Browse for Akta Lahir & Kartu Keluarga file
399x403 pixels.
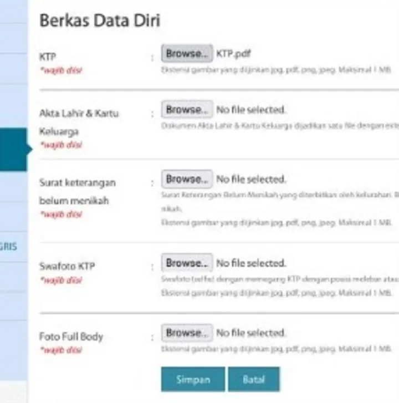click(x=187, y=110)
